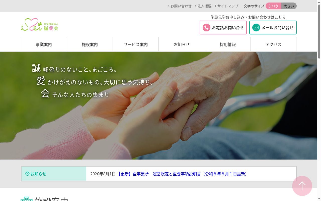This screenshot has width=321, height=201.
Task: Click 施設見学お申し込み・お問い合わせはこちら text
Action: click(x=248, y=17)
